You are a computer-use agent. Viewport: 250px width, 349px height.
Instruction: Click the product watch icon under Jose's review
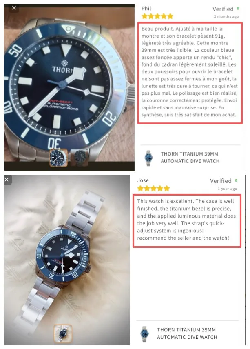144,333
